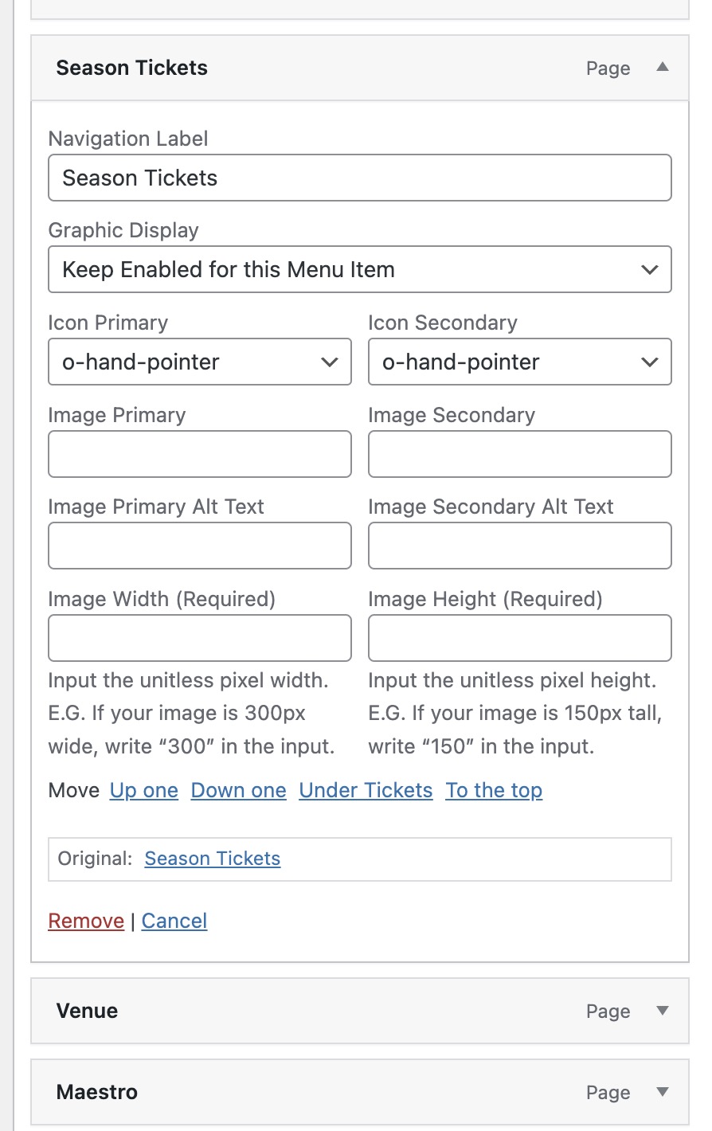Click the Image Secondary Alt Text field
Image resolution: width=712 pixels, height=1131 pixels.
[x=519, y=546]
